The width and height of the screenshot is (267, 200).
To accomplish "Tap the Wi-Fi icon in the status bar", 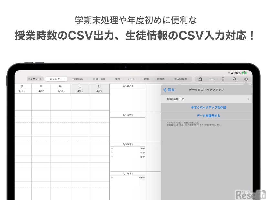I will tap(229, 73).
